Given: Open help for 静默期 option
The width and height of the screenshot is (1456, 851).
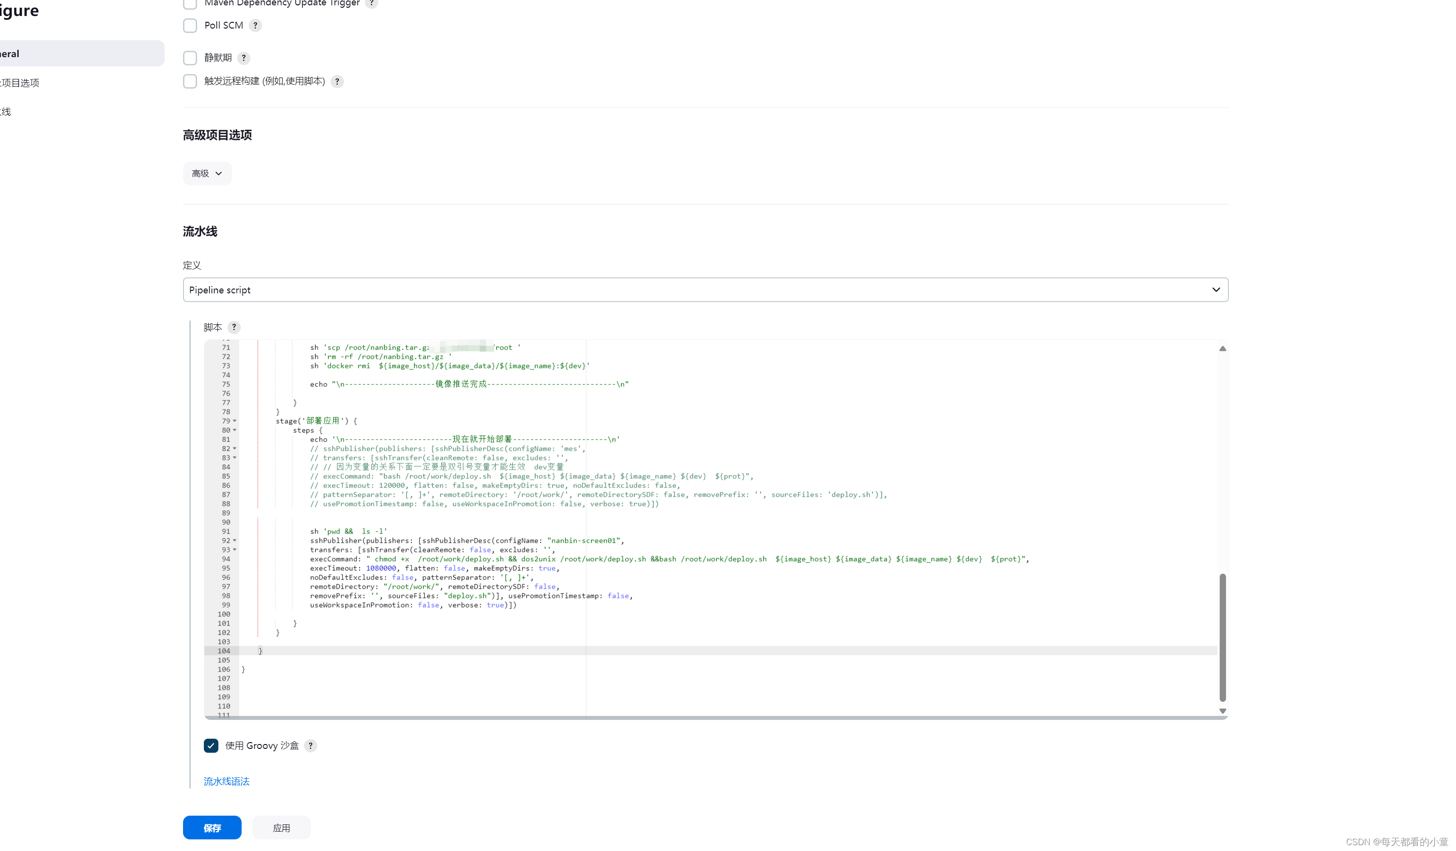Looking at the screenshot, I should coord(243,58).
